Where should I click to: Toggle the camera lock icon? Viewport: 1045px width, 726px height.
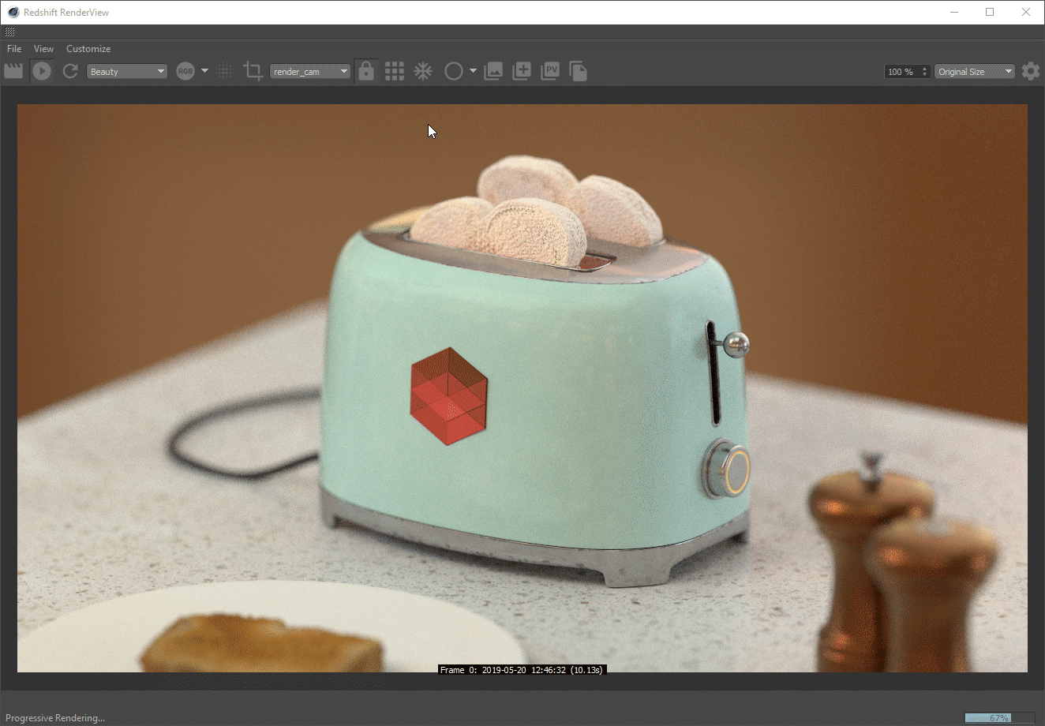point(365,71)
